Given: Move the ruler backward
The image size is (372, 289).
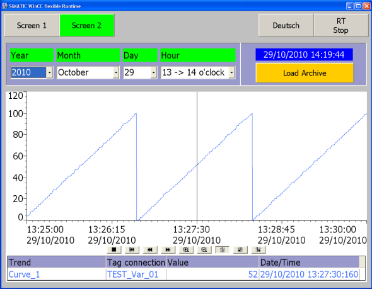Looking at the screenshot, I should (x=240, y=249).
